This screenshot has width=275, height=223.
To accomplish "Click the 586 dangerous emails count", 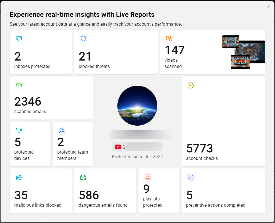I will click(x=89, y=195).
